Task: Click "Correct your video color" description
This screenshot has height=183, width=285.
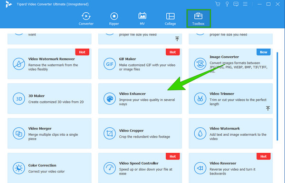Action: point(47,172)
